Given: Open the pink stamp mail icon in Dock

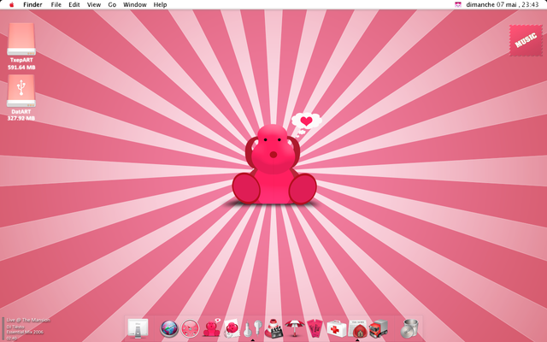Looking at the screenshot, I should (x=232, y=328).
